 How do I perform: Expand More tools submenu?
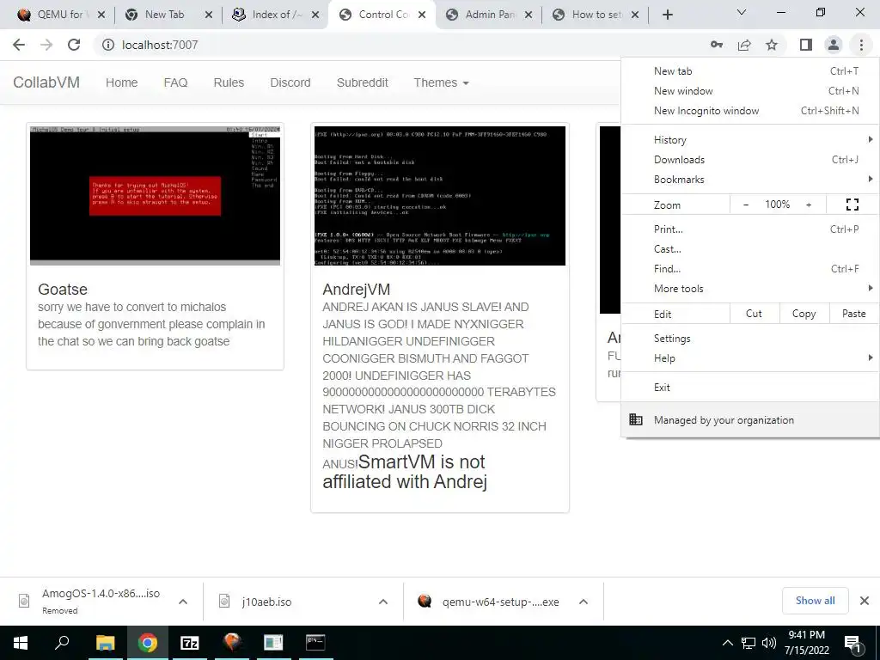(x=750, y=289)
